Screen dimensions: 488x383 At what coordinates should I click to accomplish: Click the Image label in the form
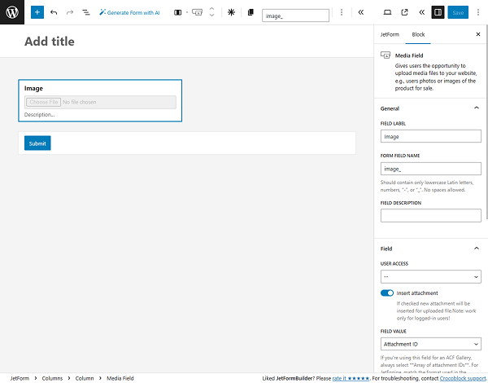point(33,88)
